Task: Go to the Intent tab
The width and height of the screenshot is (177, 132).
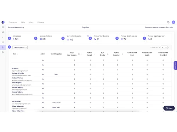Action: tap(31, 22)
